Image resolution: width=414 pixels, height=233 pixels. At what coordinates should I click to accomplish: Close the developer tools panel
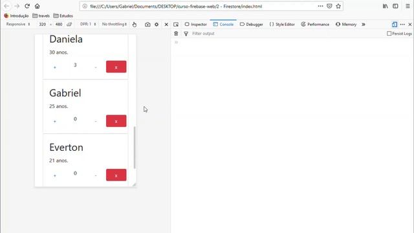pos(410,25)
